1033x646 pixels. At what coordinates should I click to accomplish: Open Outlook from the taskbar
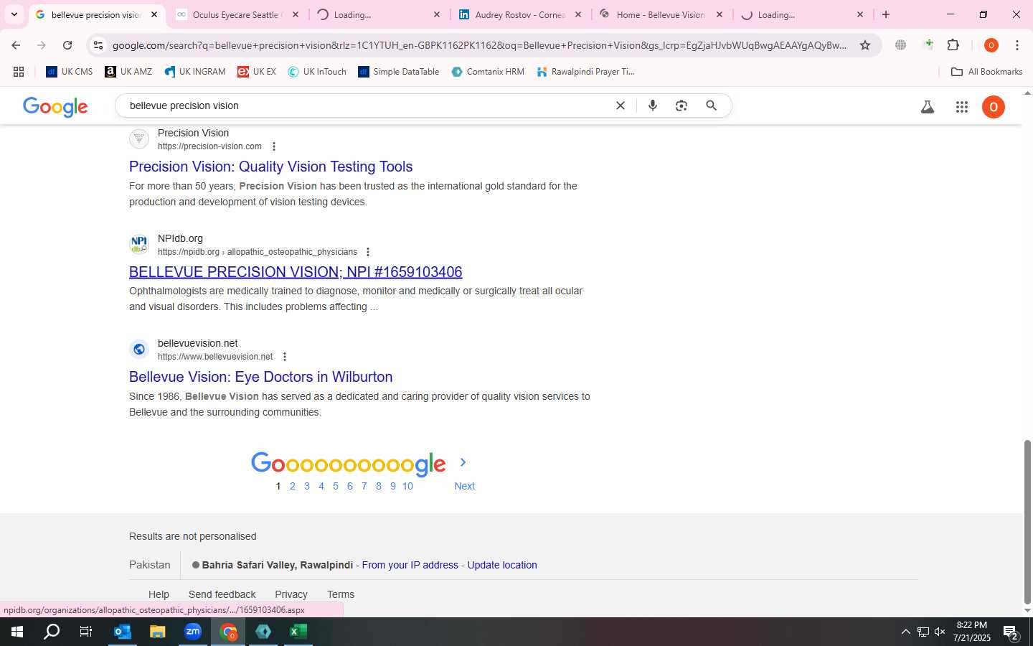pos(123,632)
